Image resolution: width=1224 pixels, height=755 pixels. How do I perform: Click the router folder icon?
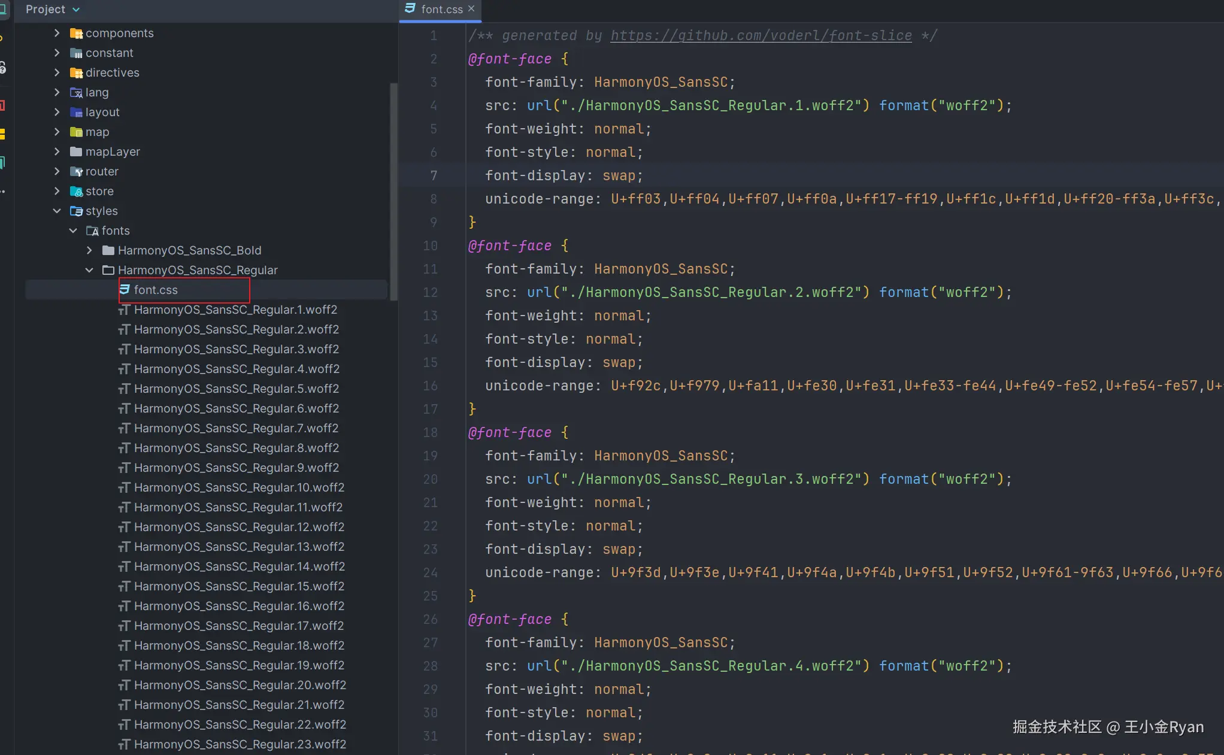point(76,172)
